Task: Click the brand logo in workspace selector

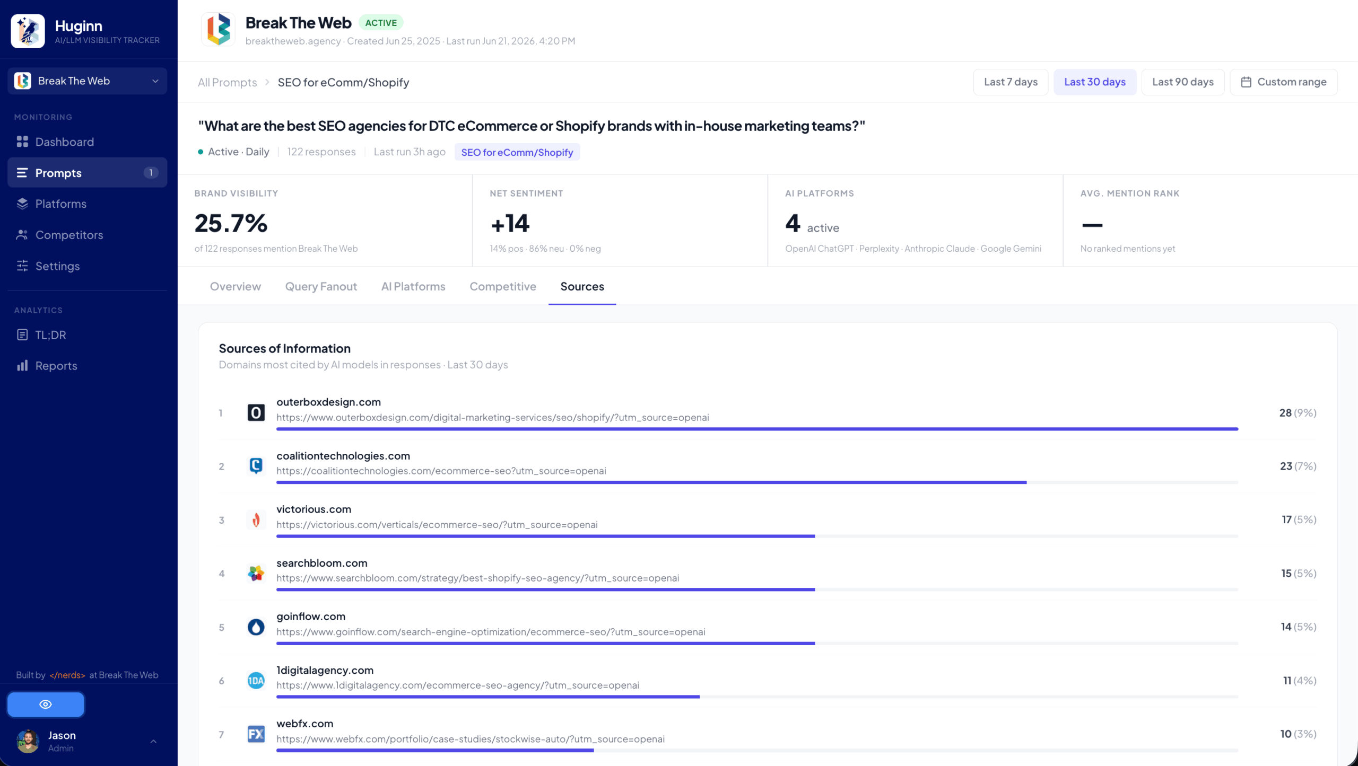Action: (23, 81)
